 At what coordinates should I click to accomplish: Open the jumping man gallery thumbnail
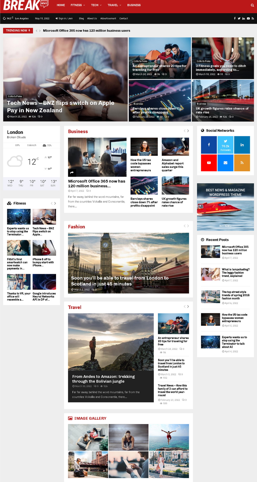(169, 437)
